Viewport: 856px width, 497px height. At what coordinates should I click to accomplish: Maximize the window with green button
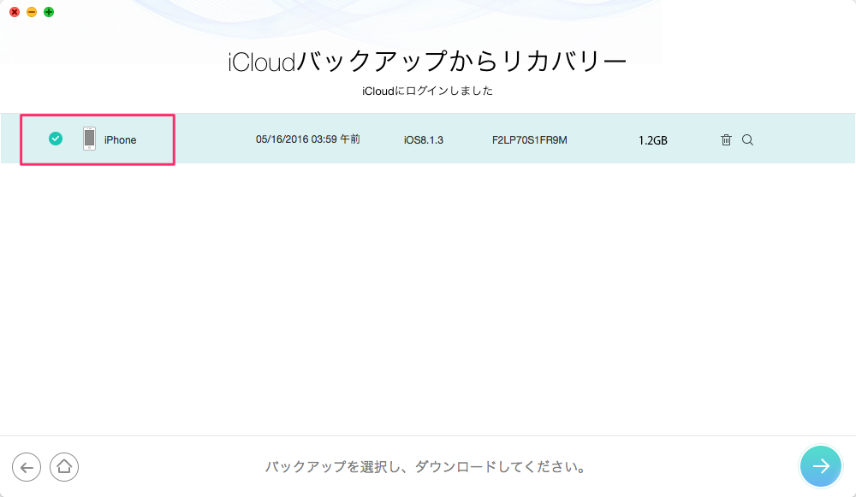click(x=49, y=12)
